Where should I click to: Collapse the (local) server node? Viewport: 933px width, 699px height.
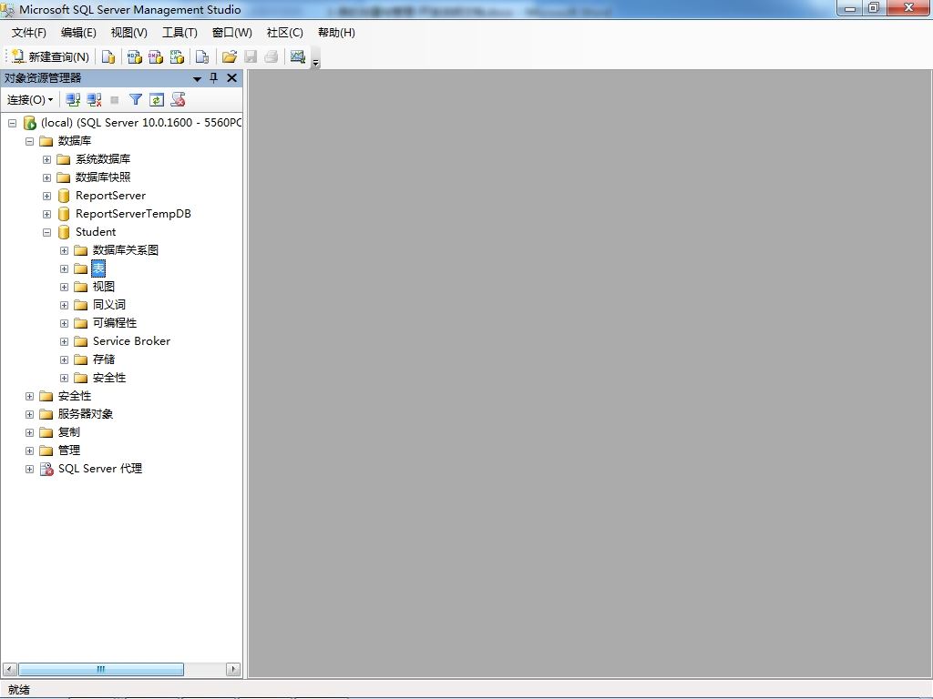[x=12, y=123]
